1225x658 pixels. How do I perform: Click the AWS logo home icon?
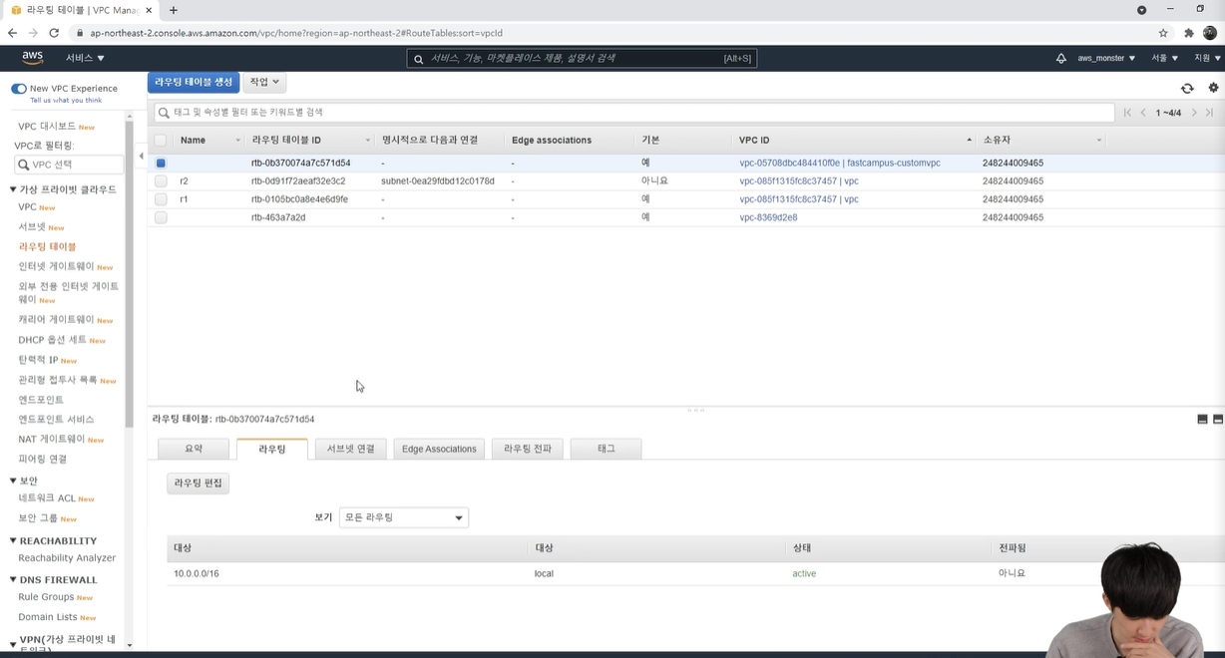pyautogui.click(x=33, y=58)
